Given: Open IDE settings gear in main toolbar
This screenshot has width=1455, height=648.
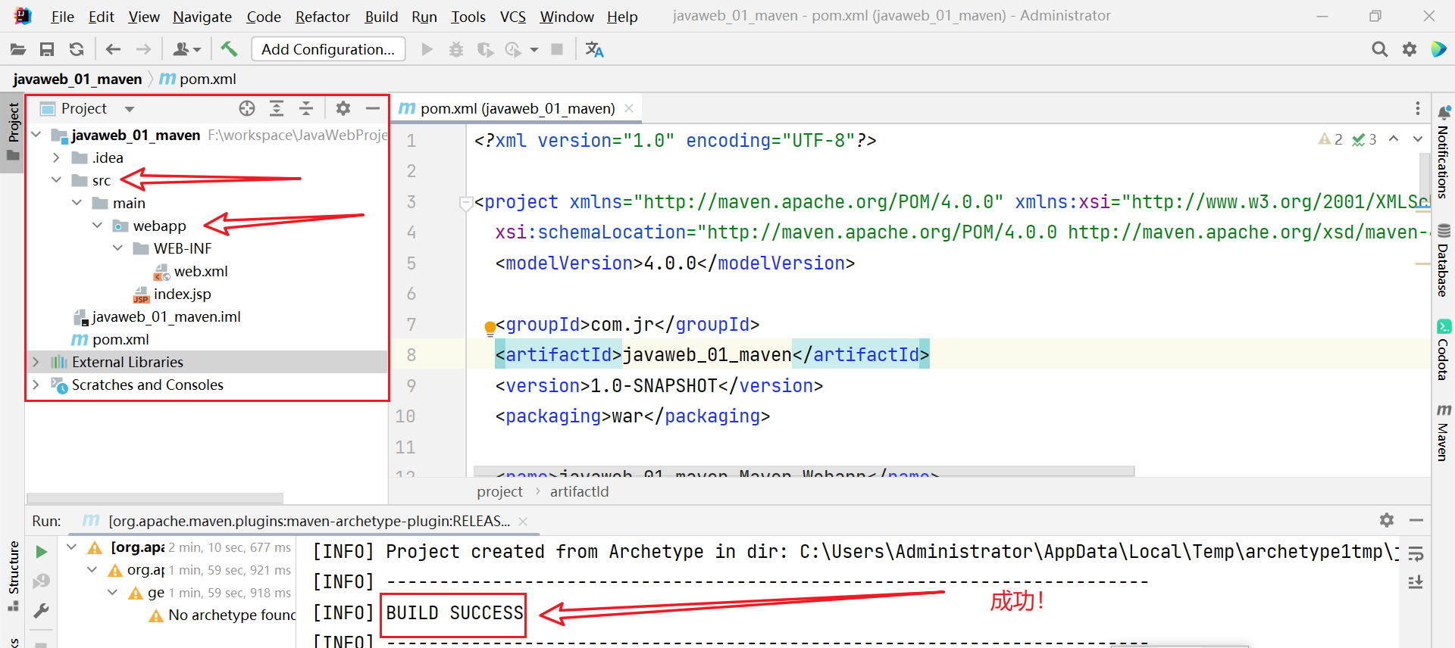Looking at the screenshot, I should pos(1410,49).
